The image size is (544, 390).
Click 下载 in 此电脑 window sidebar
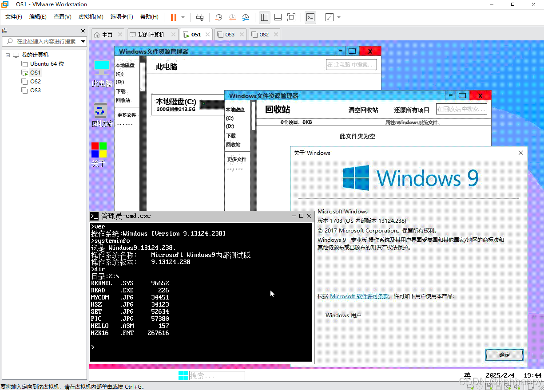coord(121,91)
